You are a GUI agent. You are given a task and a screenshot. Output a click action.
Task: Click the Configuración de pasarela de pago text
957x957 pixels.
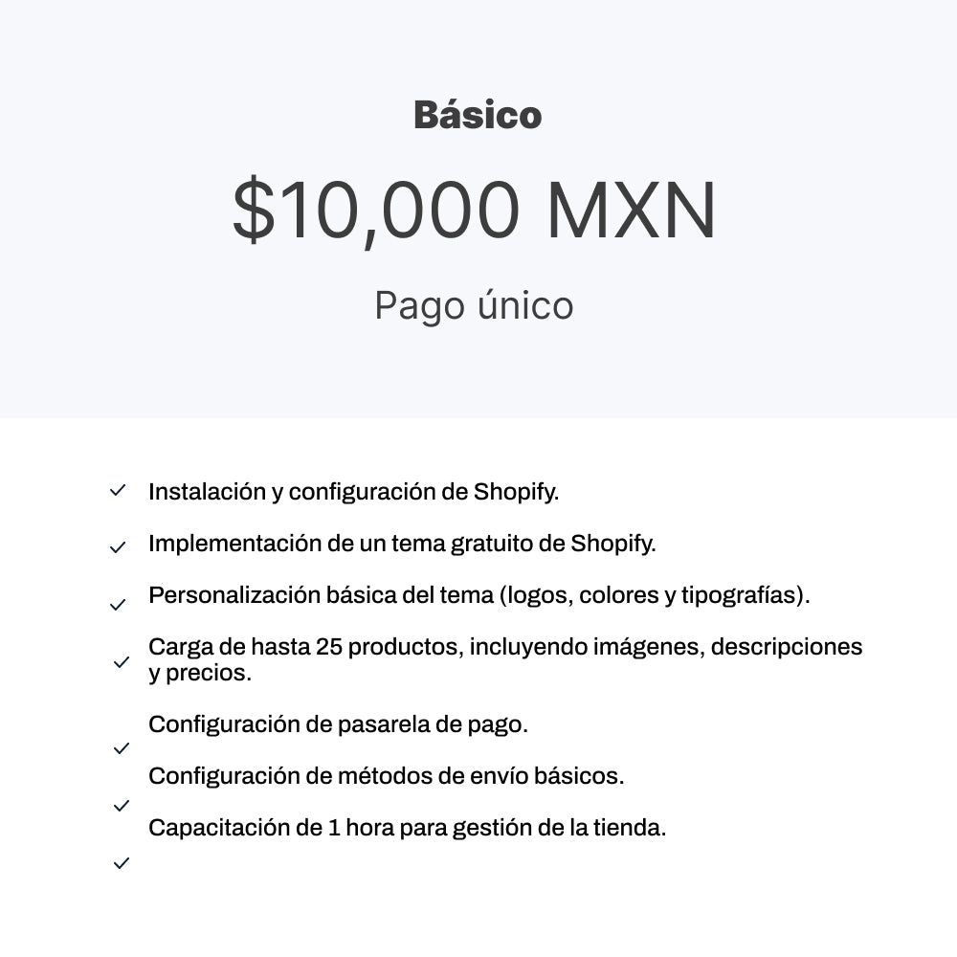pos(338,724)
